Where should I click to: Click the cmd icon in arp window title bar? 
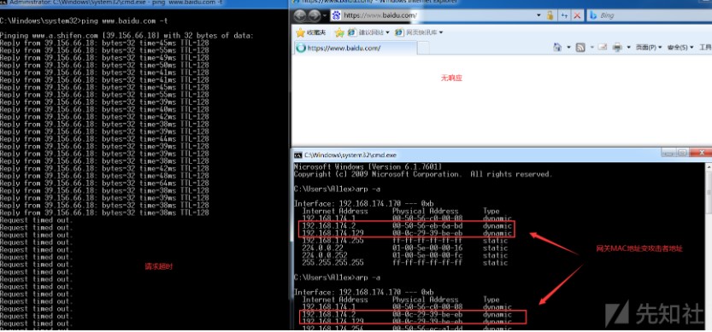point(297,155)
